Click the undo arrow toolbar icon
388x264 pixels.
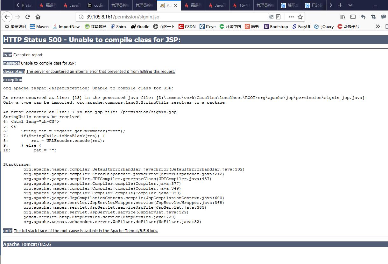[x=363, y=17]
